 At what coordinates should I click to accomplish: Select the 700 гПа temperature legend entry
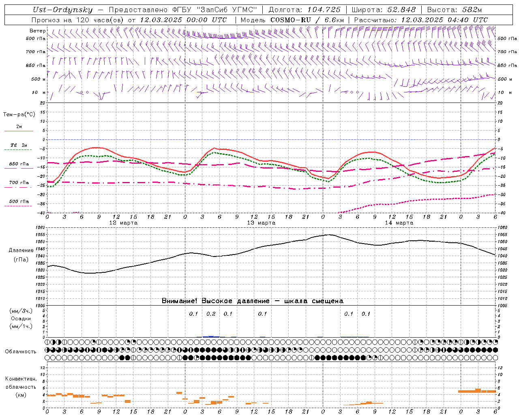19,182
